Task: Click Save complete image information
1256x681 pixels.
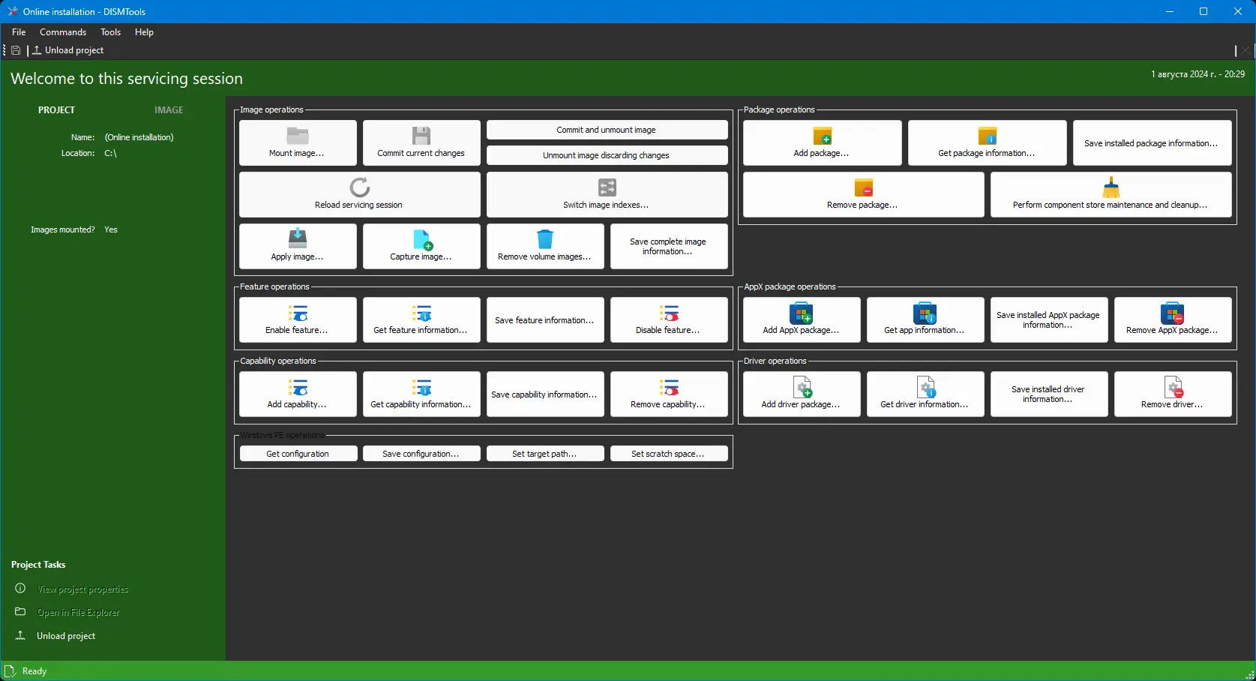Action: pos(669,246)
